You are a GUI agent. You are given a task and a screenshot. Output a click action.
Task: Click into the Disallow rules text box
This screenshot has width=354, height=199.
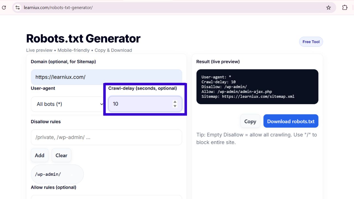[x=106, y=137]
